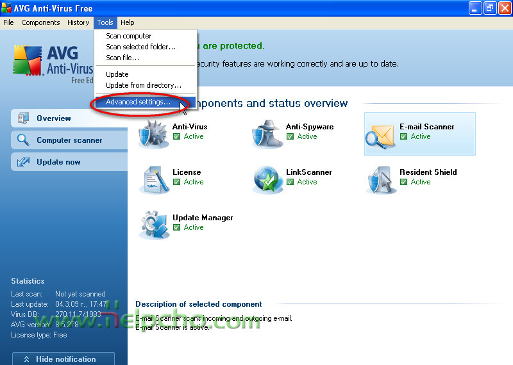Click the License Active checkmark
The height and width of the screenshot is (365, 513).
[177, 182]
